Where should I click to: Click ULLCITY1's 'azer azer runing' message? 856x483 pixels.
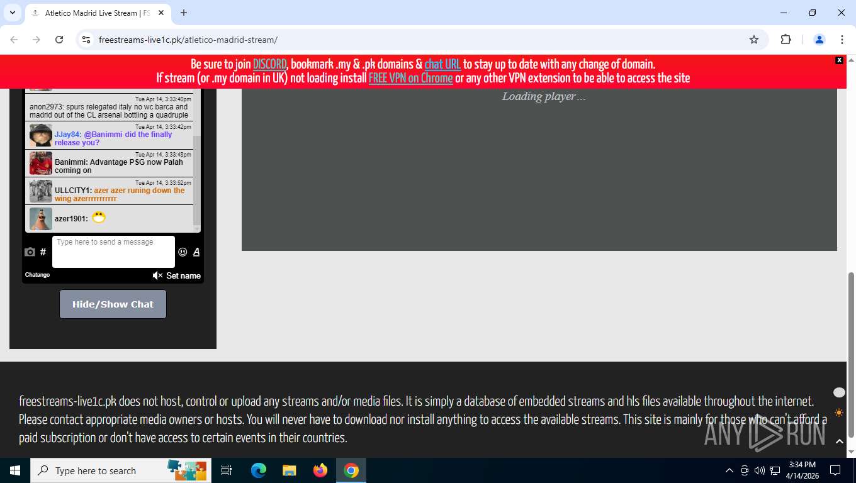coord(120,194)
